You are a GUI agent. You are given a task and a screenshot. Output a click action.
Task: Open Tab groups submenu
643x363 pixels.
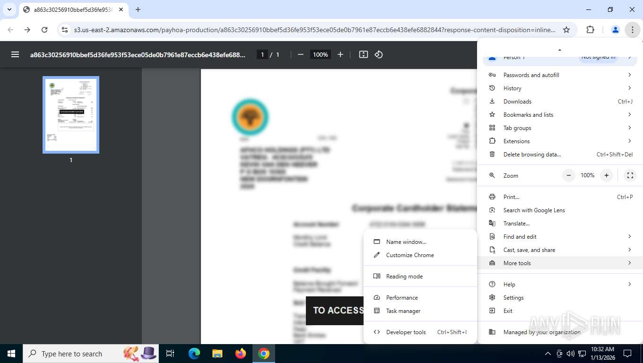click(x=560, y=128)
